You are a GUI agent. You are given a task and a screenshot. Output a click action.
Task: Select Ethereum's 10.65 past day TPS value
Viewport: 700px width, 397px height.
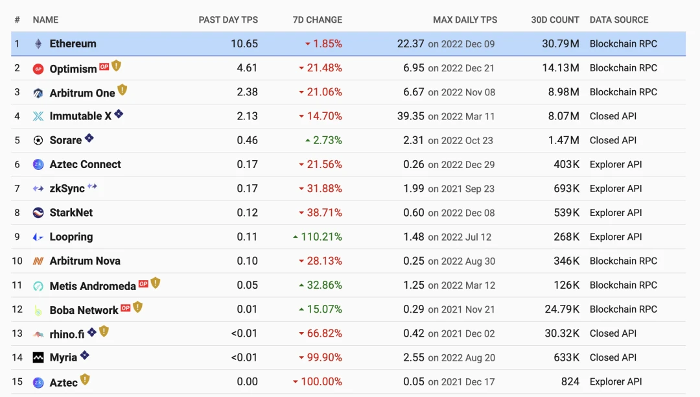tap(244, 43)
